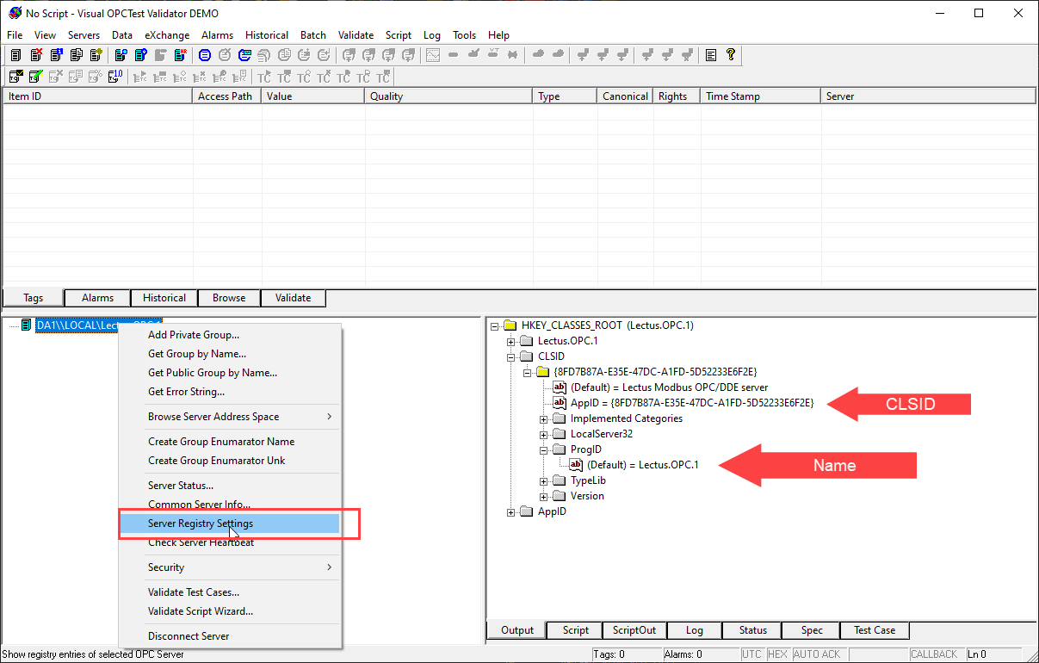
Task: Choose Disconnect Server in context menu
Action: (x=230, y=636)
